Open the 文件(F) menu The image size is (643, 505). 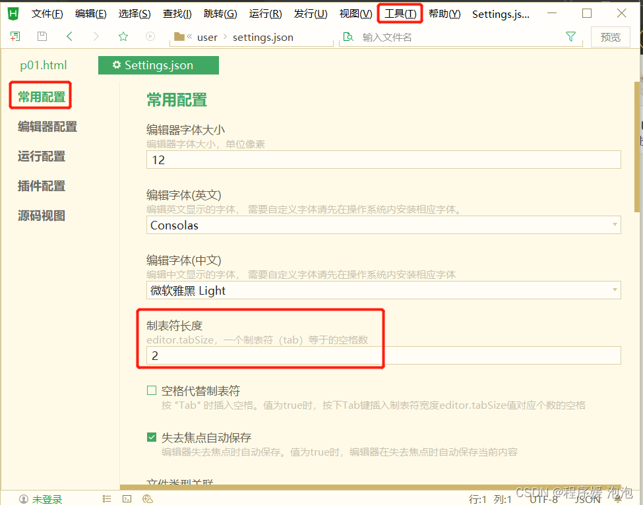click(x=47, y=14)
